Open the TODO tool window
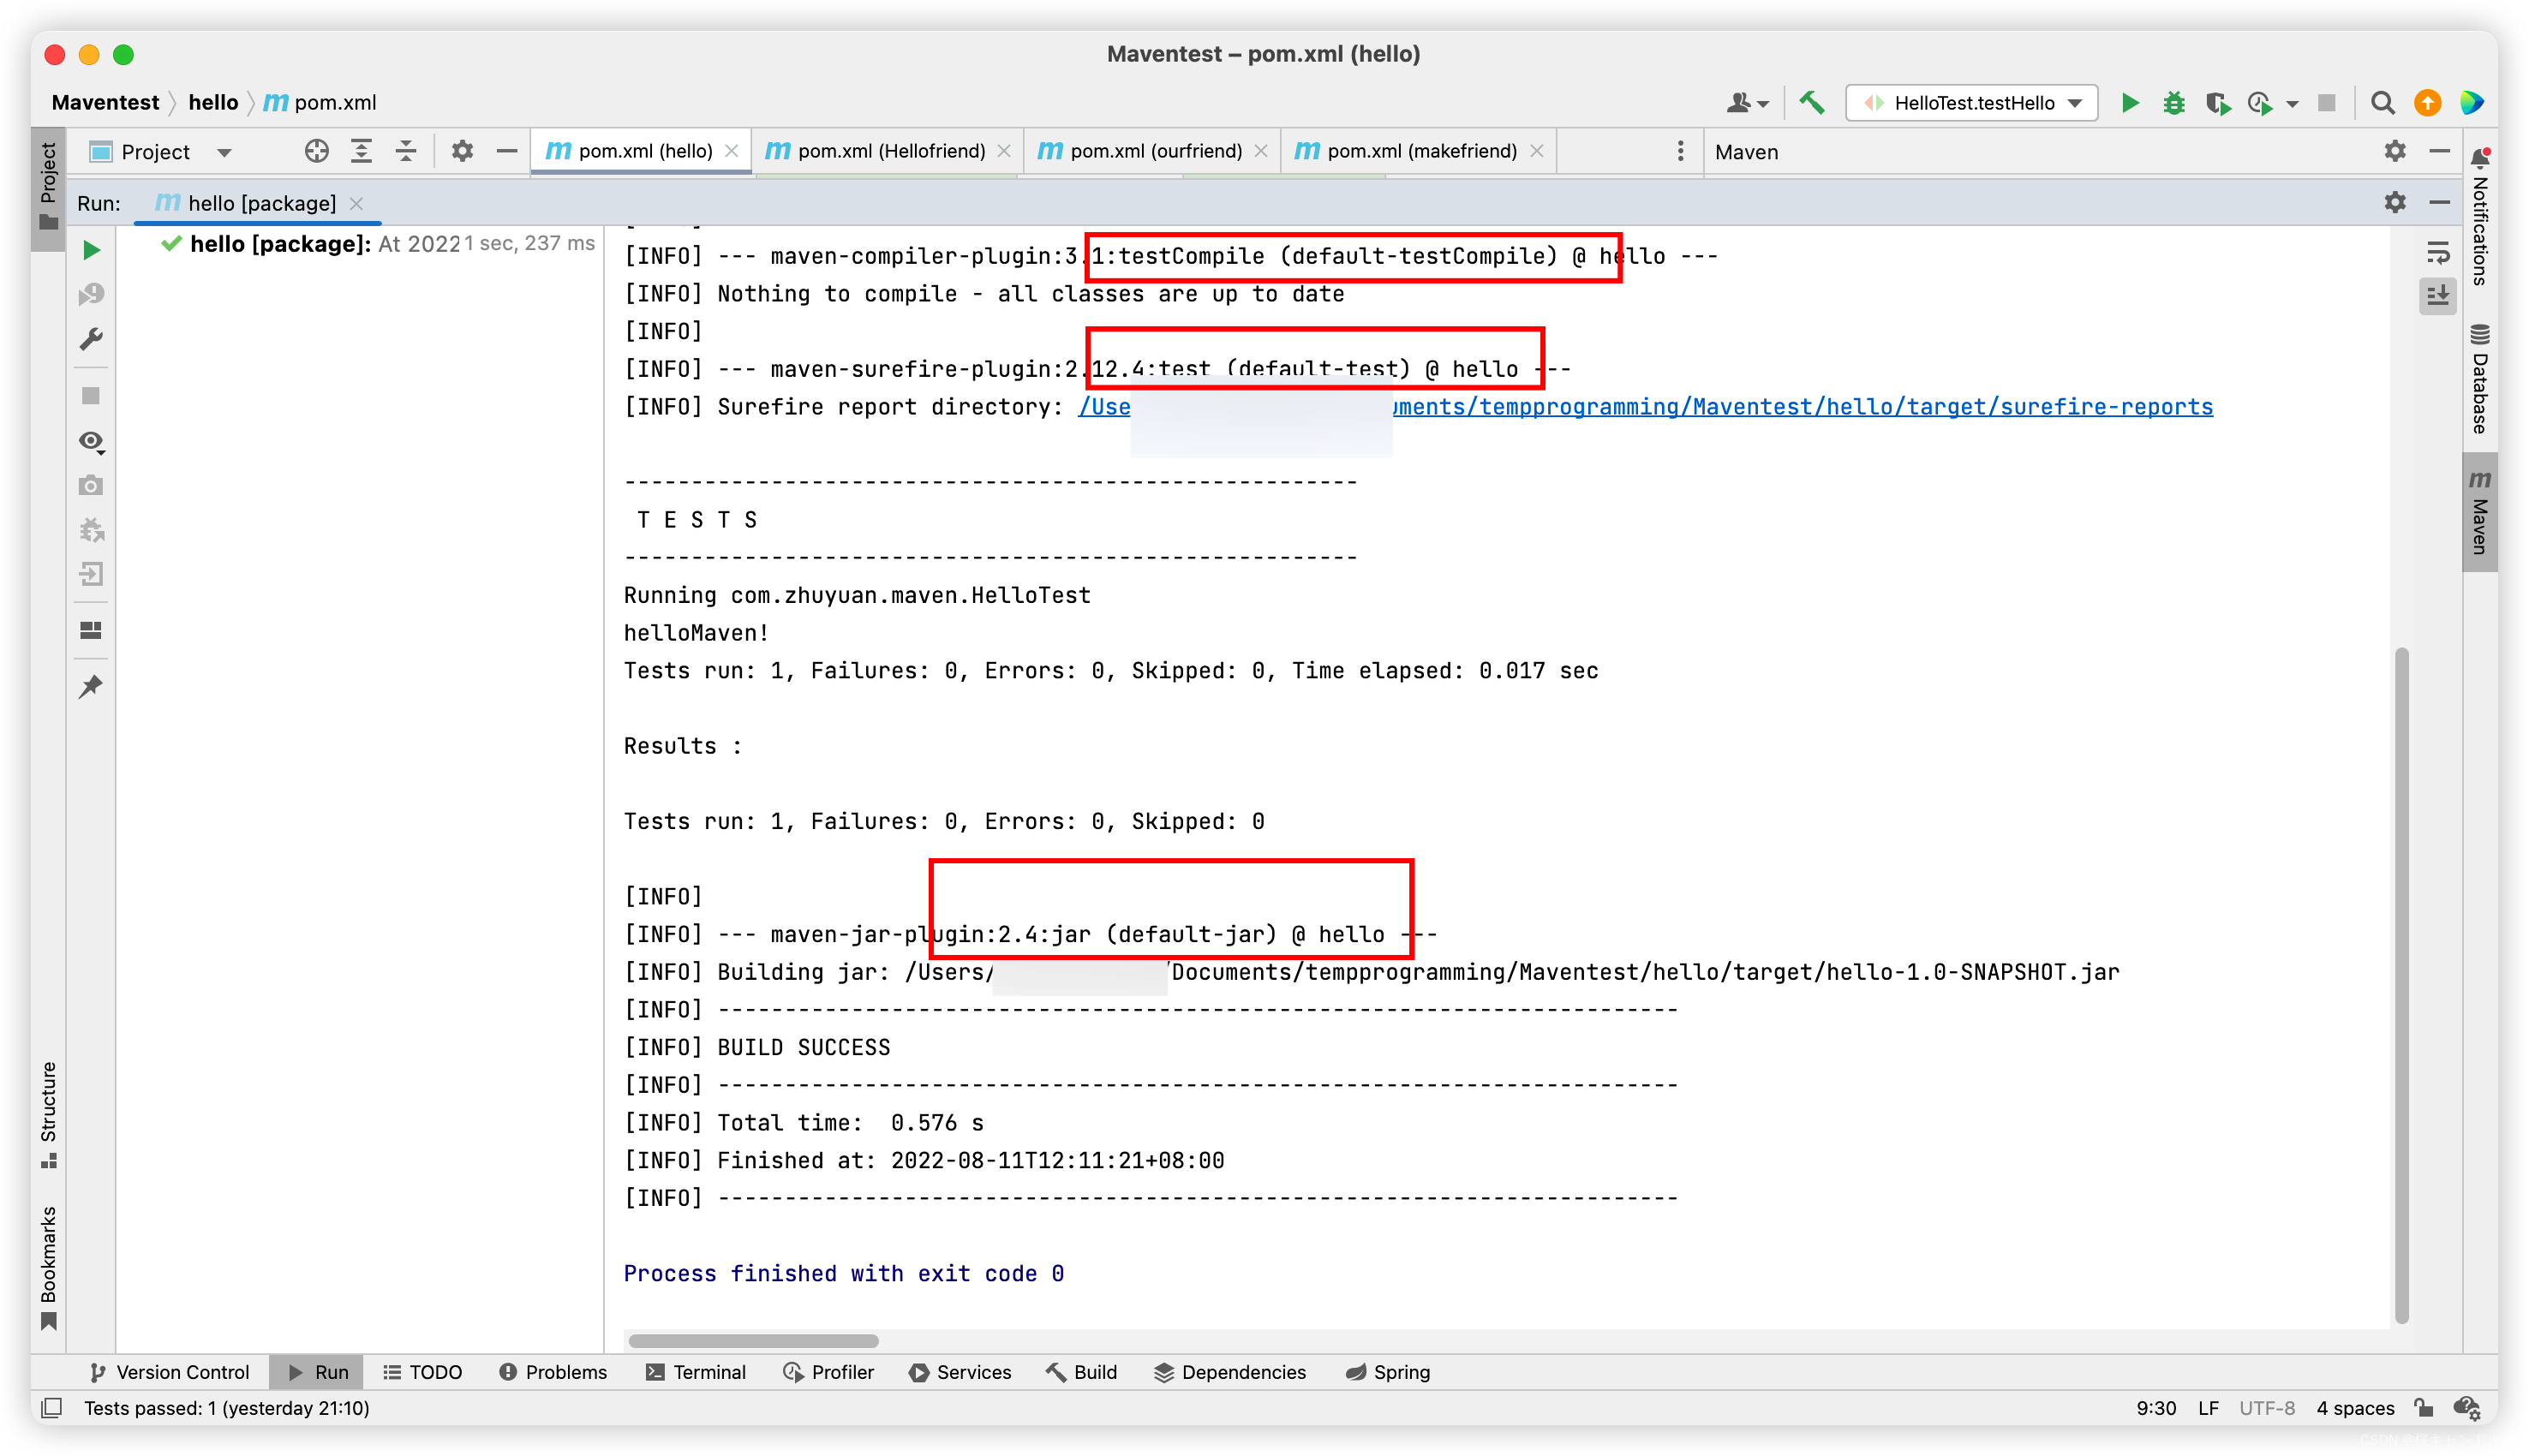The image size is (2529, 1456). (422, 1372)
